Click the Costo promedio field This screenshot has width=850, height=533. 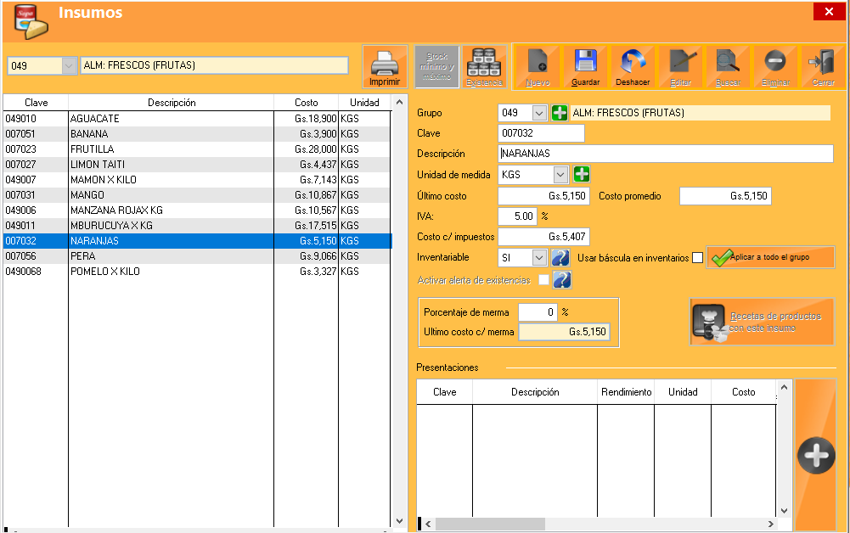[x=725, y=195]
